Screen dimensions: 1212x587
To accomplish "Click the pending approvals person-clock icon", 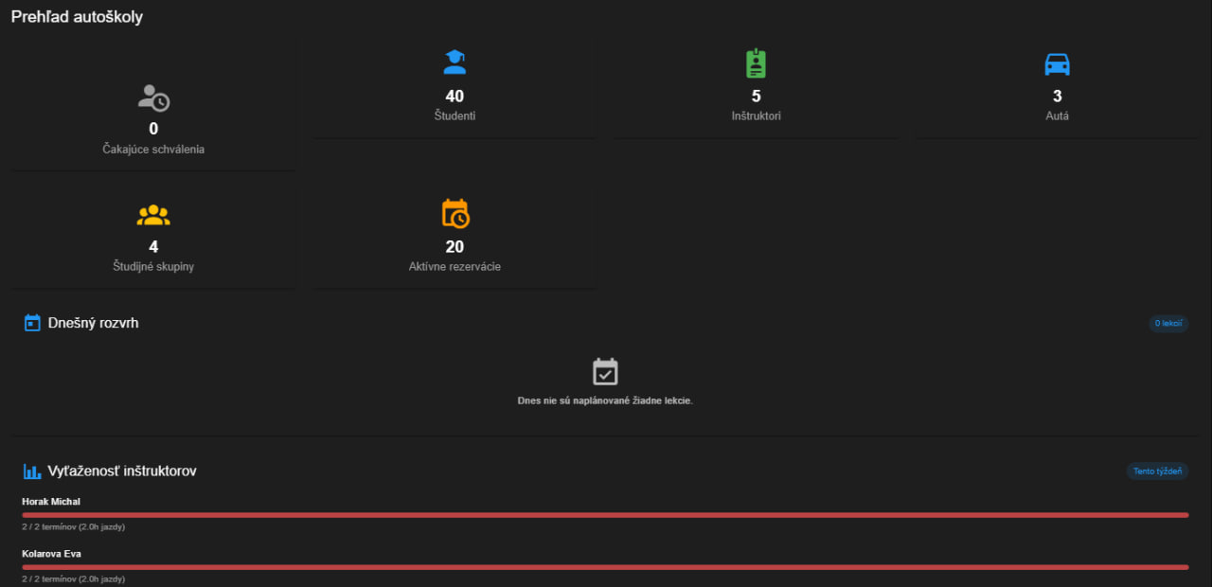I will pos(153,98).
